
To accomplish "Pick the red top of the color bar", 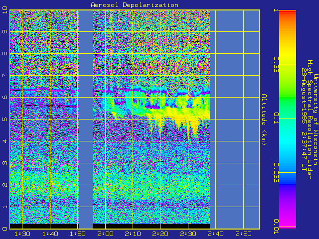I will click(x=288, y=12).
